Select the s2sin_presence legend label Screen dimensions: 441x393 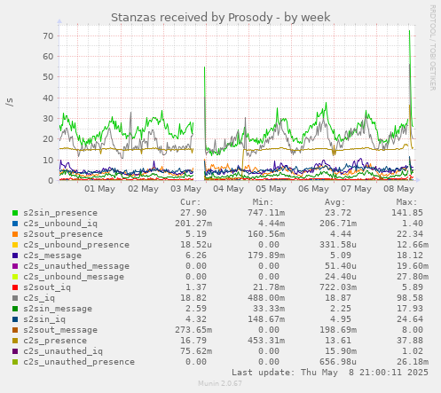tap(60, 213)
